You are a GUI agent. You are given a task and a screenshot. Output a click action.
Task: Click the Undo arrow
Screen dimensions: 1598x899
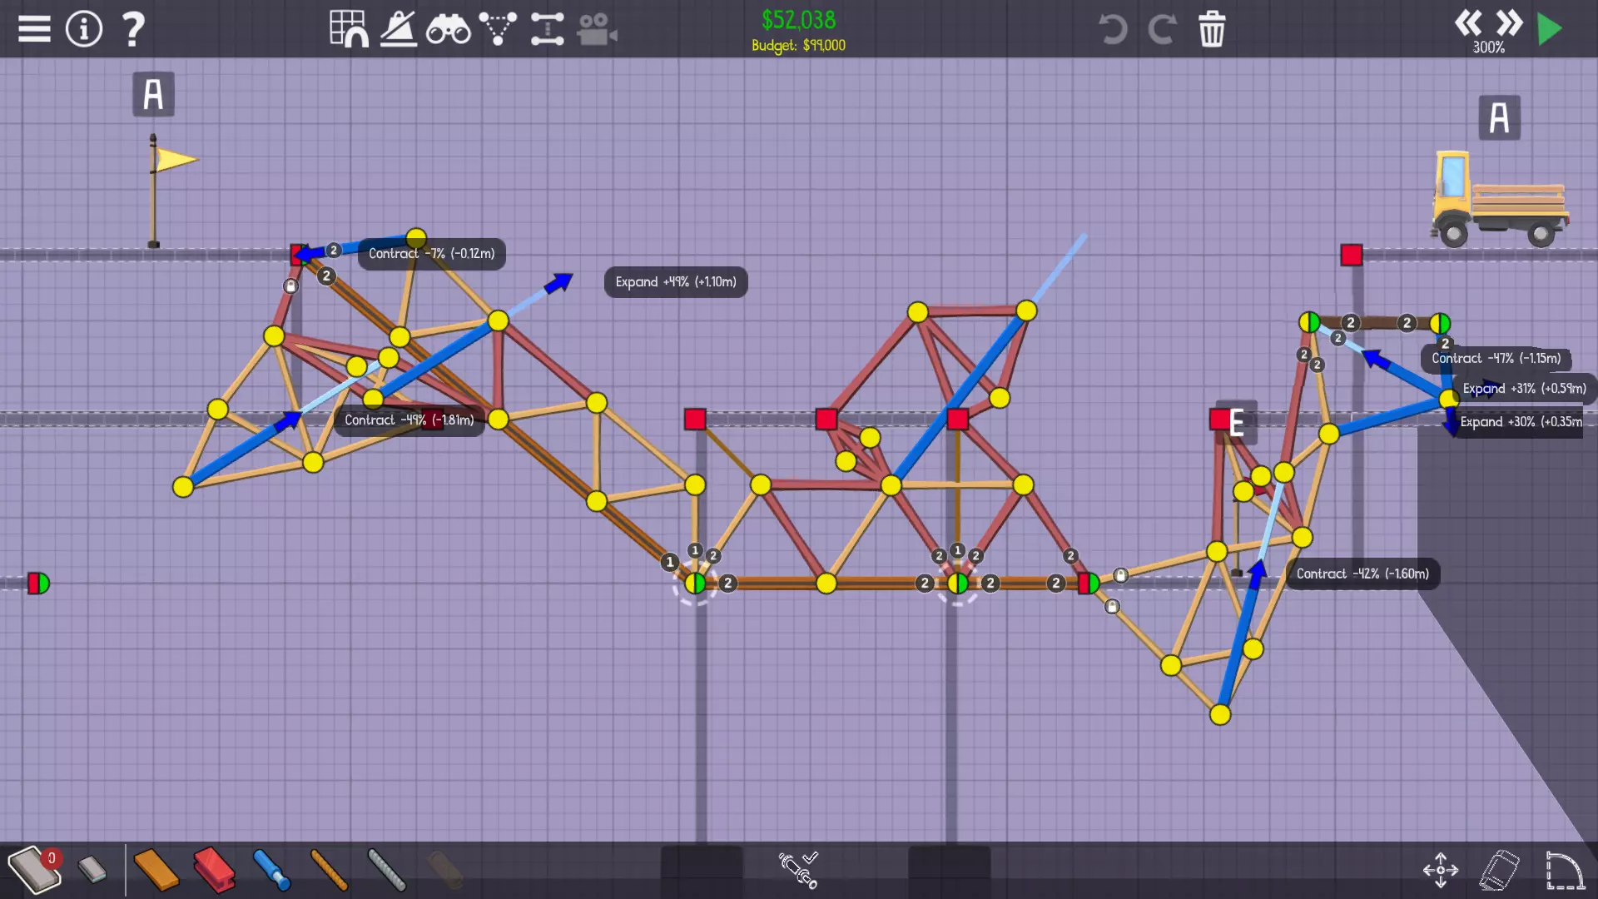[1112, 29]
